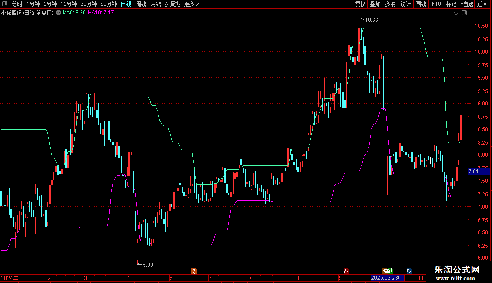The width and height of the screenshot is (492, 283).
Task: Click the 5.88 low price label
Action: coord(148,265)
